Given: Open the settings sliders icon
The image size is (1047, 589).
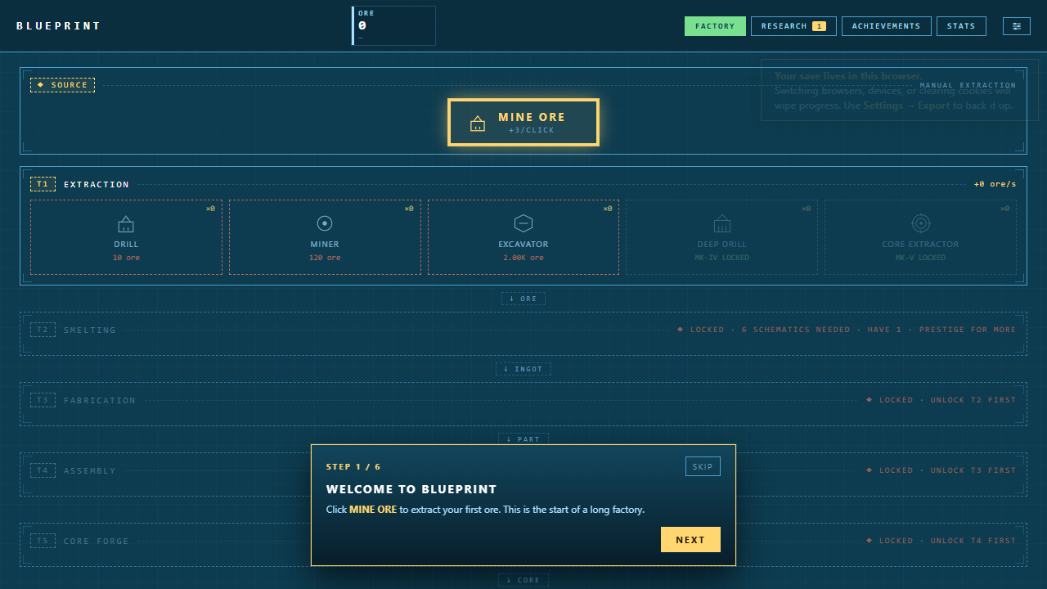Looking at the screenshot, I should [1017, 26].
